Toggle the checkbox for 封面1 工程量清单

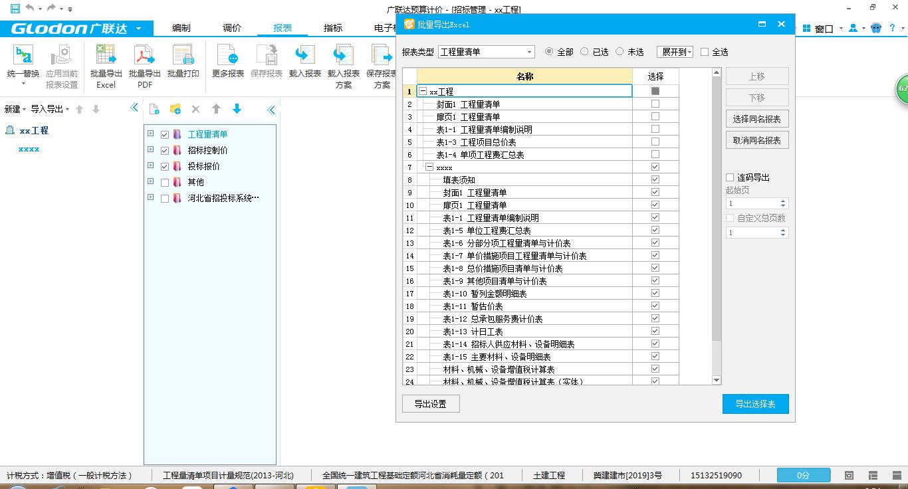tap(655, 104)
